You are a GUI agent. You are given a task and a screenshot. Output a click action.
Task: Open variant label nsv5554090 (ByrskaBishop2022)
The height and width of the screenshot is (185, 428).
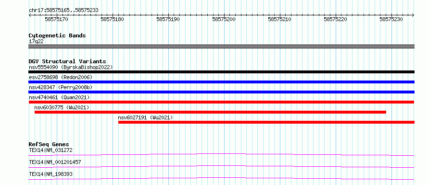(71, 67)
